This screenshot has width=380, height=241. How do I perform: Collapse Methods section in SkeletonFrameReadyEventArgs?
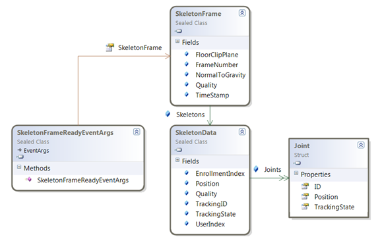pyautogui.click(x=19, y=167)
